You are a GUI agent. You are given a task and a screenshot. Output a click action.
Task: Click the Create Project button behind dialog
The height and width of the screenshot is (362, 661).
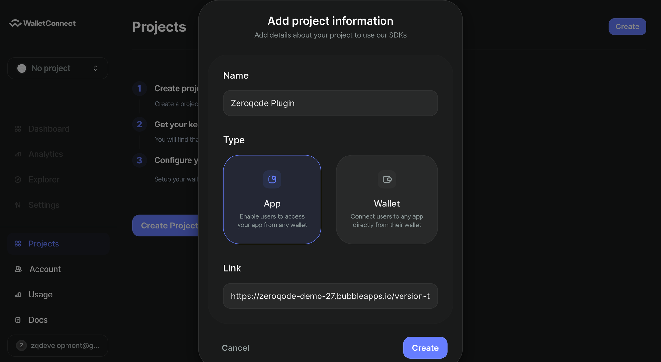[x=166, y=226]
